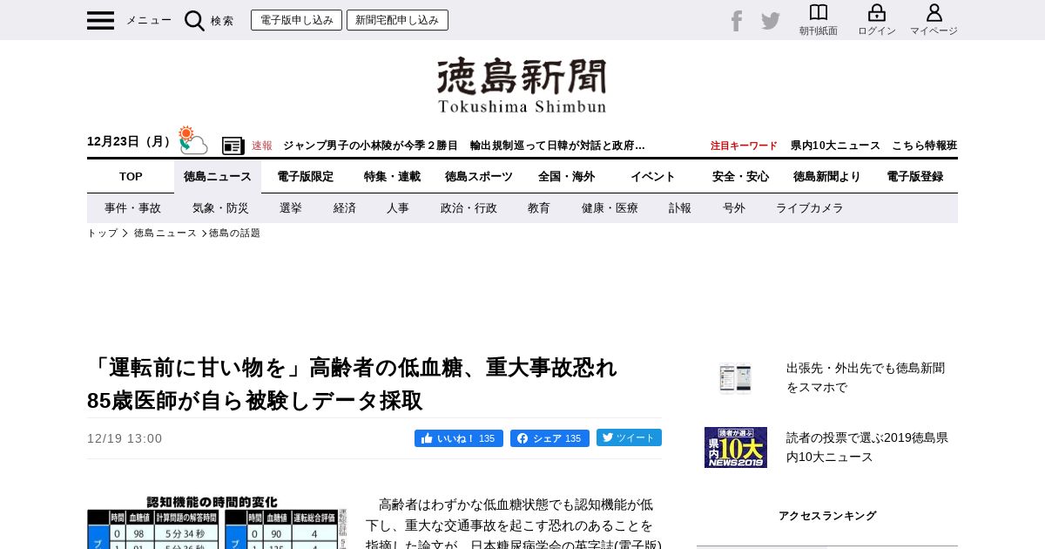
Task: Open the 出張先・外出先でも徳島新聞をスマホで link
Action: (866, 377)
